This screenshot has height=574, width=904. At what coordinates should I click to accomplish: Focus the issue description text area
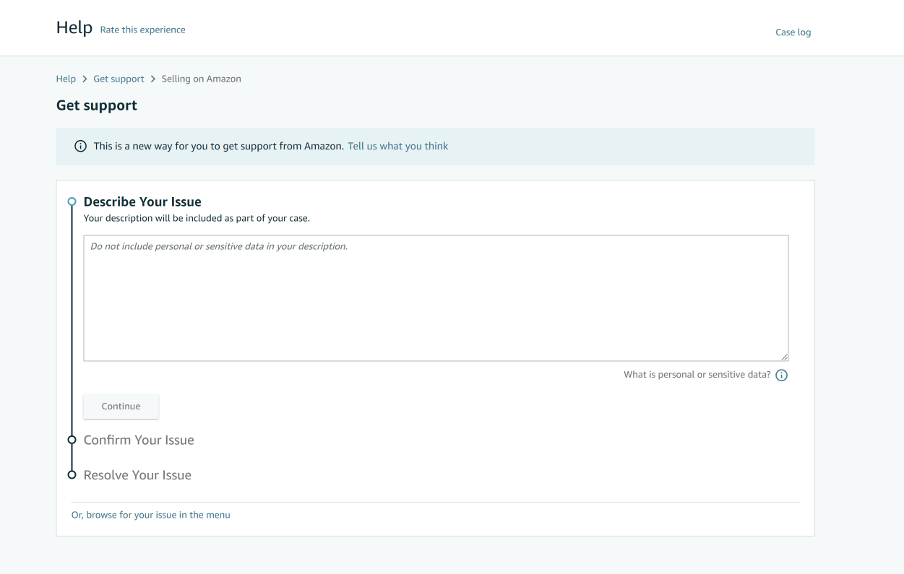pyautogui.click(x=436, y=298)
